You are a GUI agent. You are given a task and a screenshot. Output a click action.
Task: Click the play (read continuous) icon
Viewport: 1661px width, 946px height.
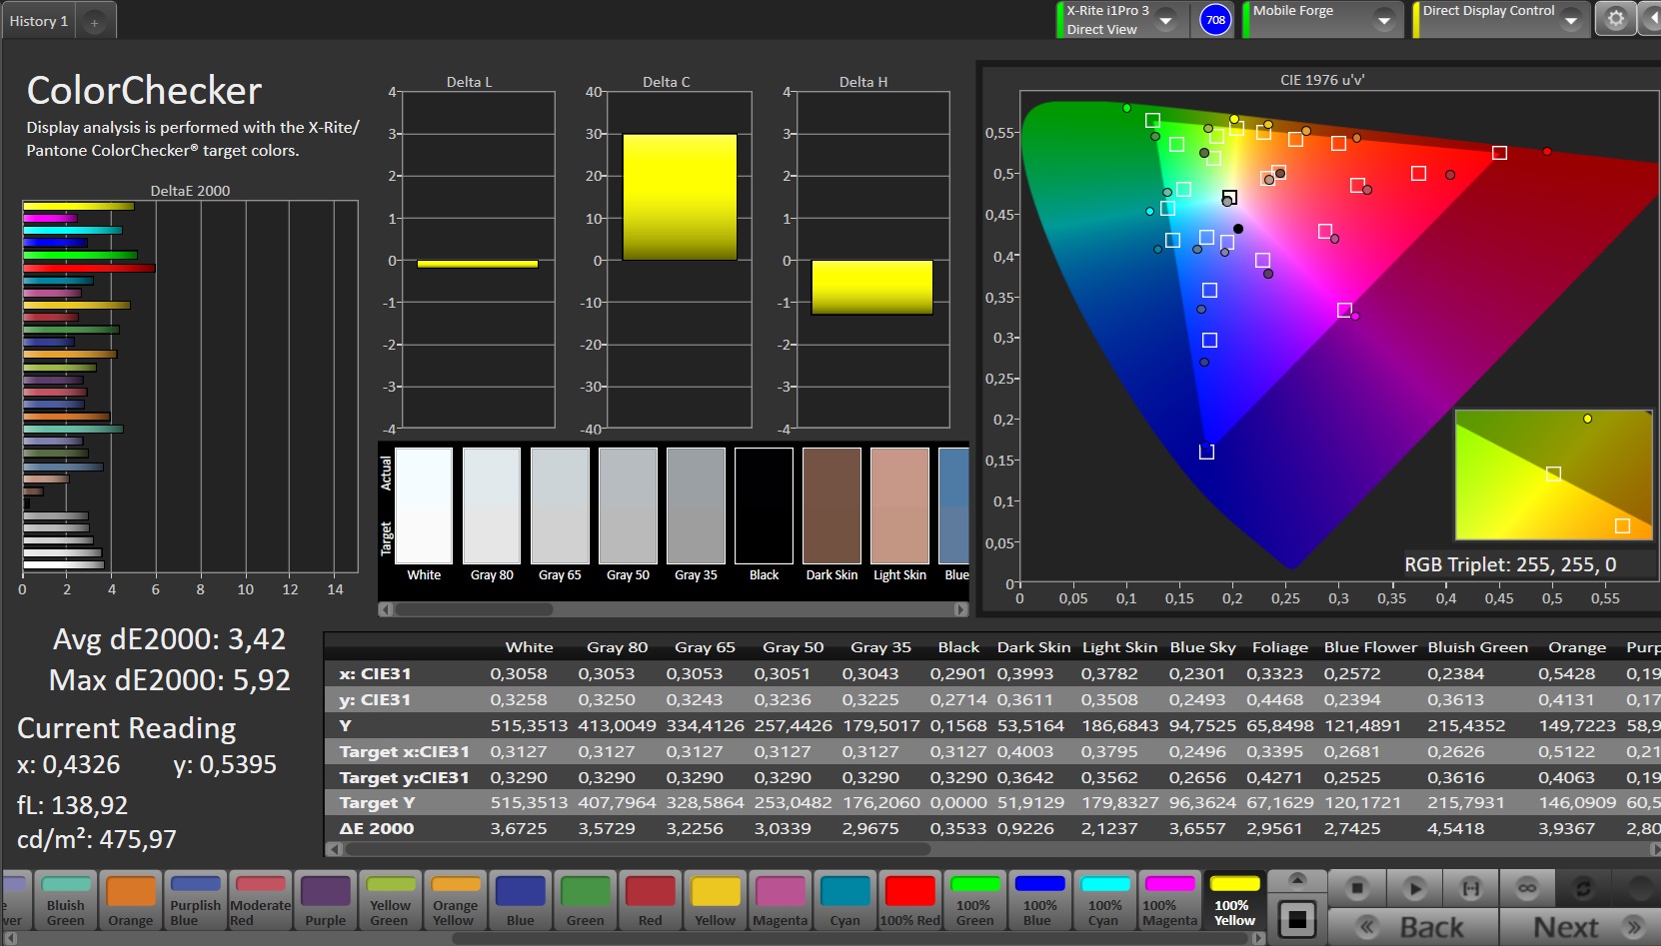pyautogui.click(x=1413, y=887)
